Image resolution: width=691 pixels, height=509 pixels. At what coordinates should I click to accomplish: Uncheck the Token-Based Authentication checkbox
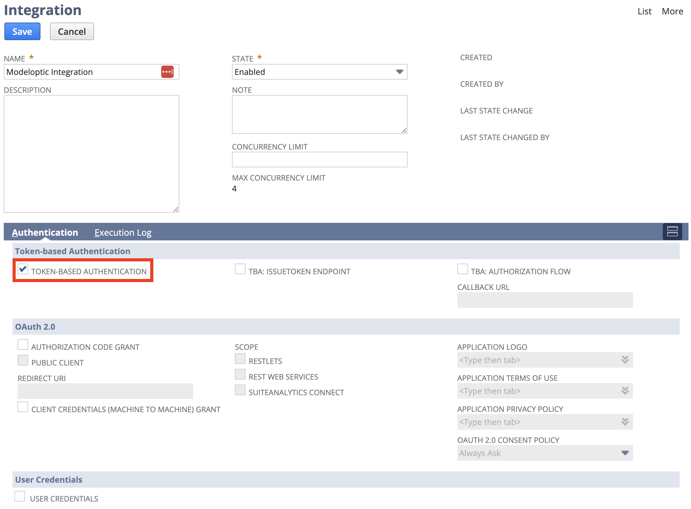(23, 269)
